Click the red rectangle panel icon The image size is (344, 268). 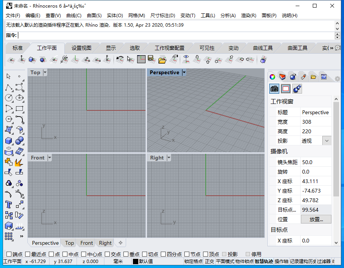[286, 89]
